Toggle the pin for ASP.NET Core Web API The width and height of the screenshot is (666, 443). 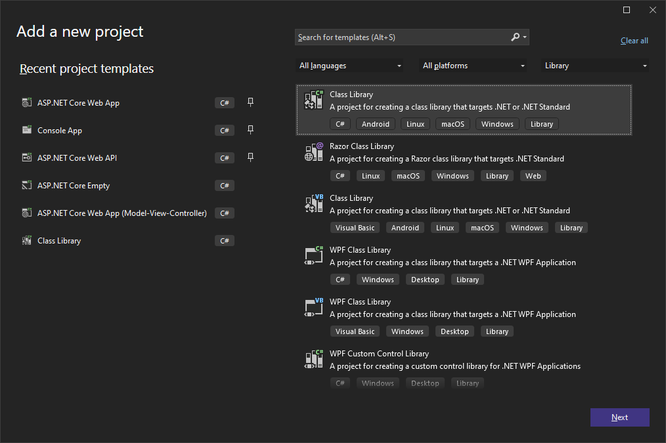point(251,158)
